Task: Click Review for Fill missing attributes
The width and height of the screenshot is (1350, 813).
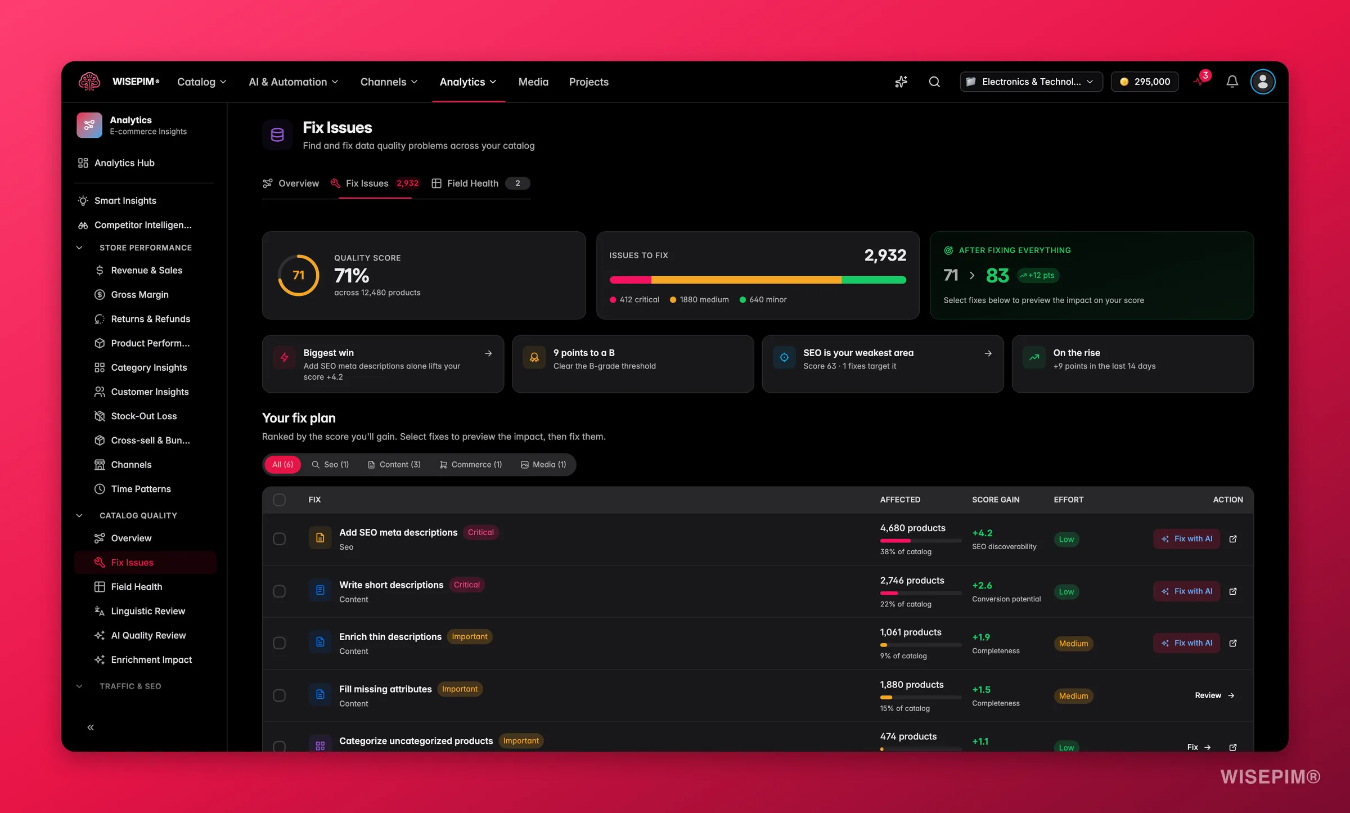Action: pos(1215,695)
